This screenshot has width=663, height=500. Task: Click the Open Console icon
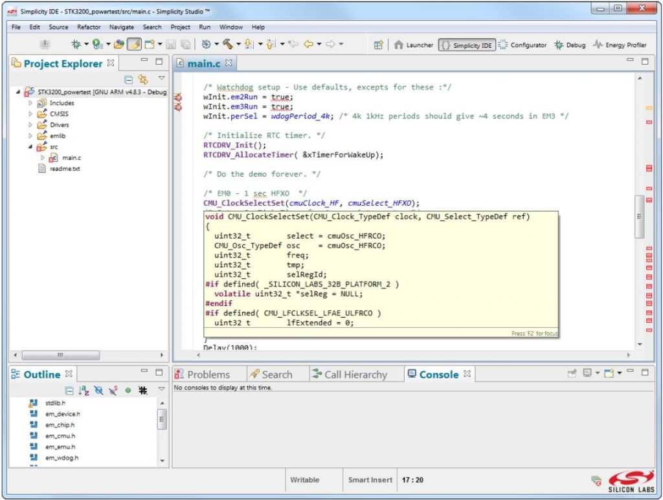click(x=609, y=373)
